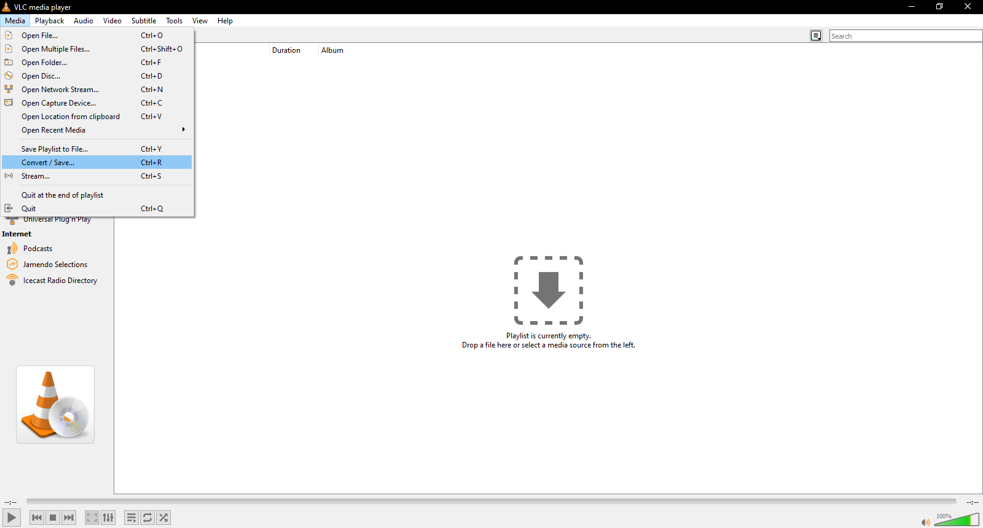Toggle Quit at the end of playlist
This screenshot has width=983, height=528.
point(97,195)
